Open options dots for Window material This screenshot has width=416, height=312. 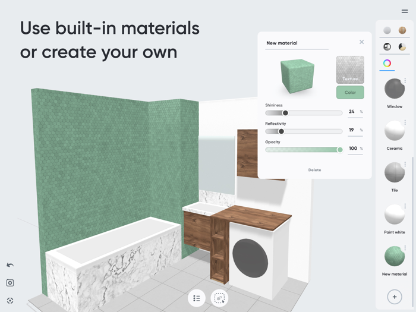[405, 80]
